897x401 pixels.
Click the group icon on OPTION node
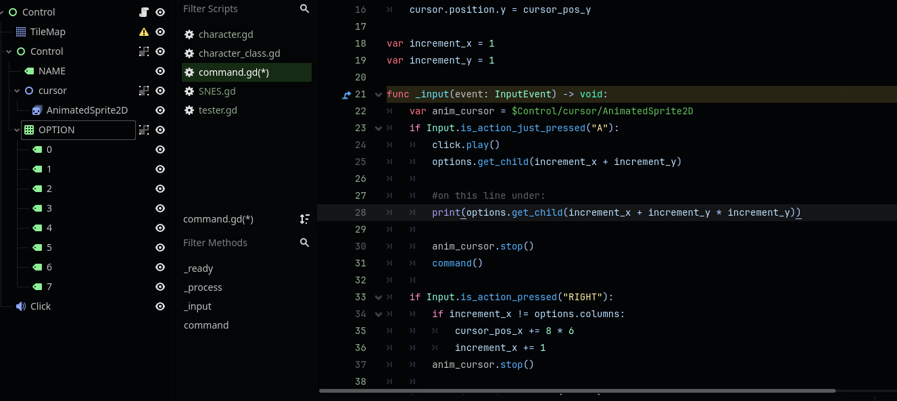(x=143, y=130)
